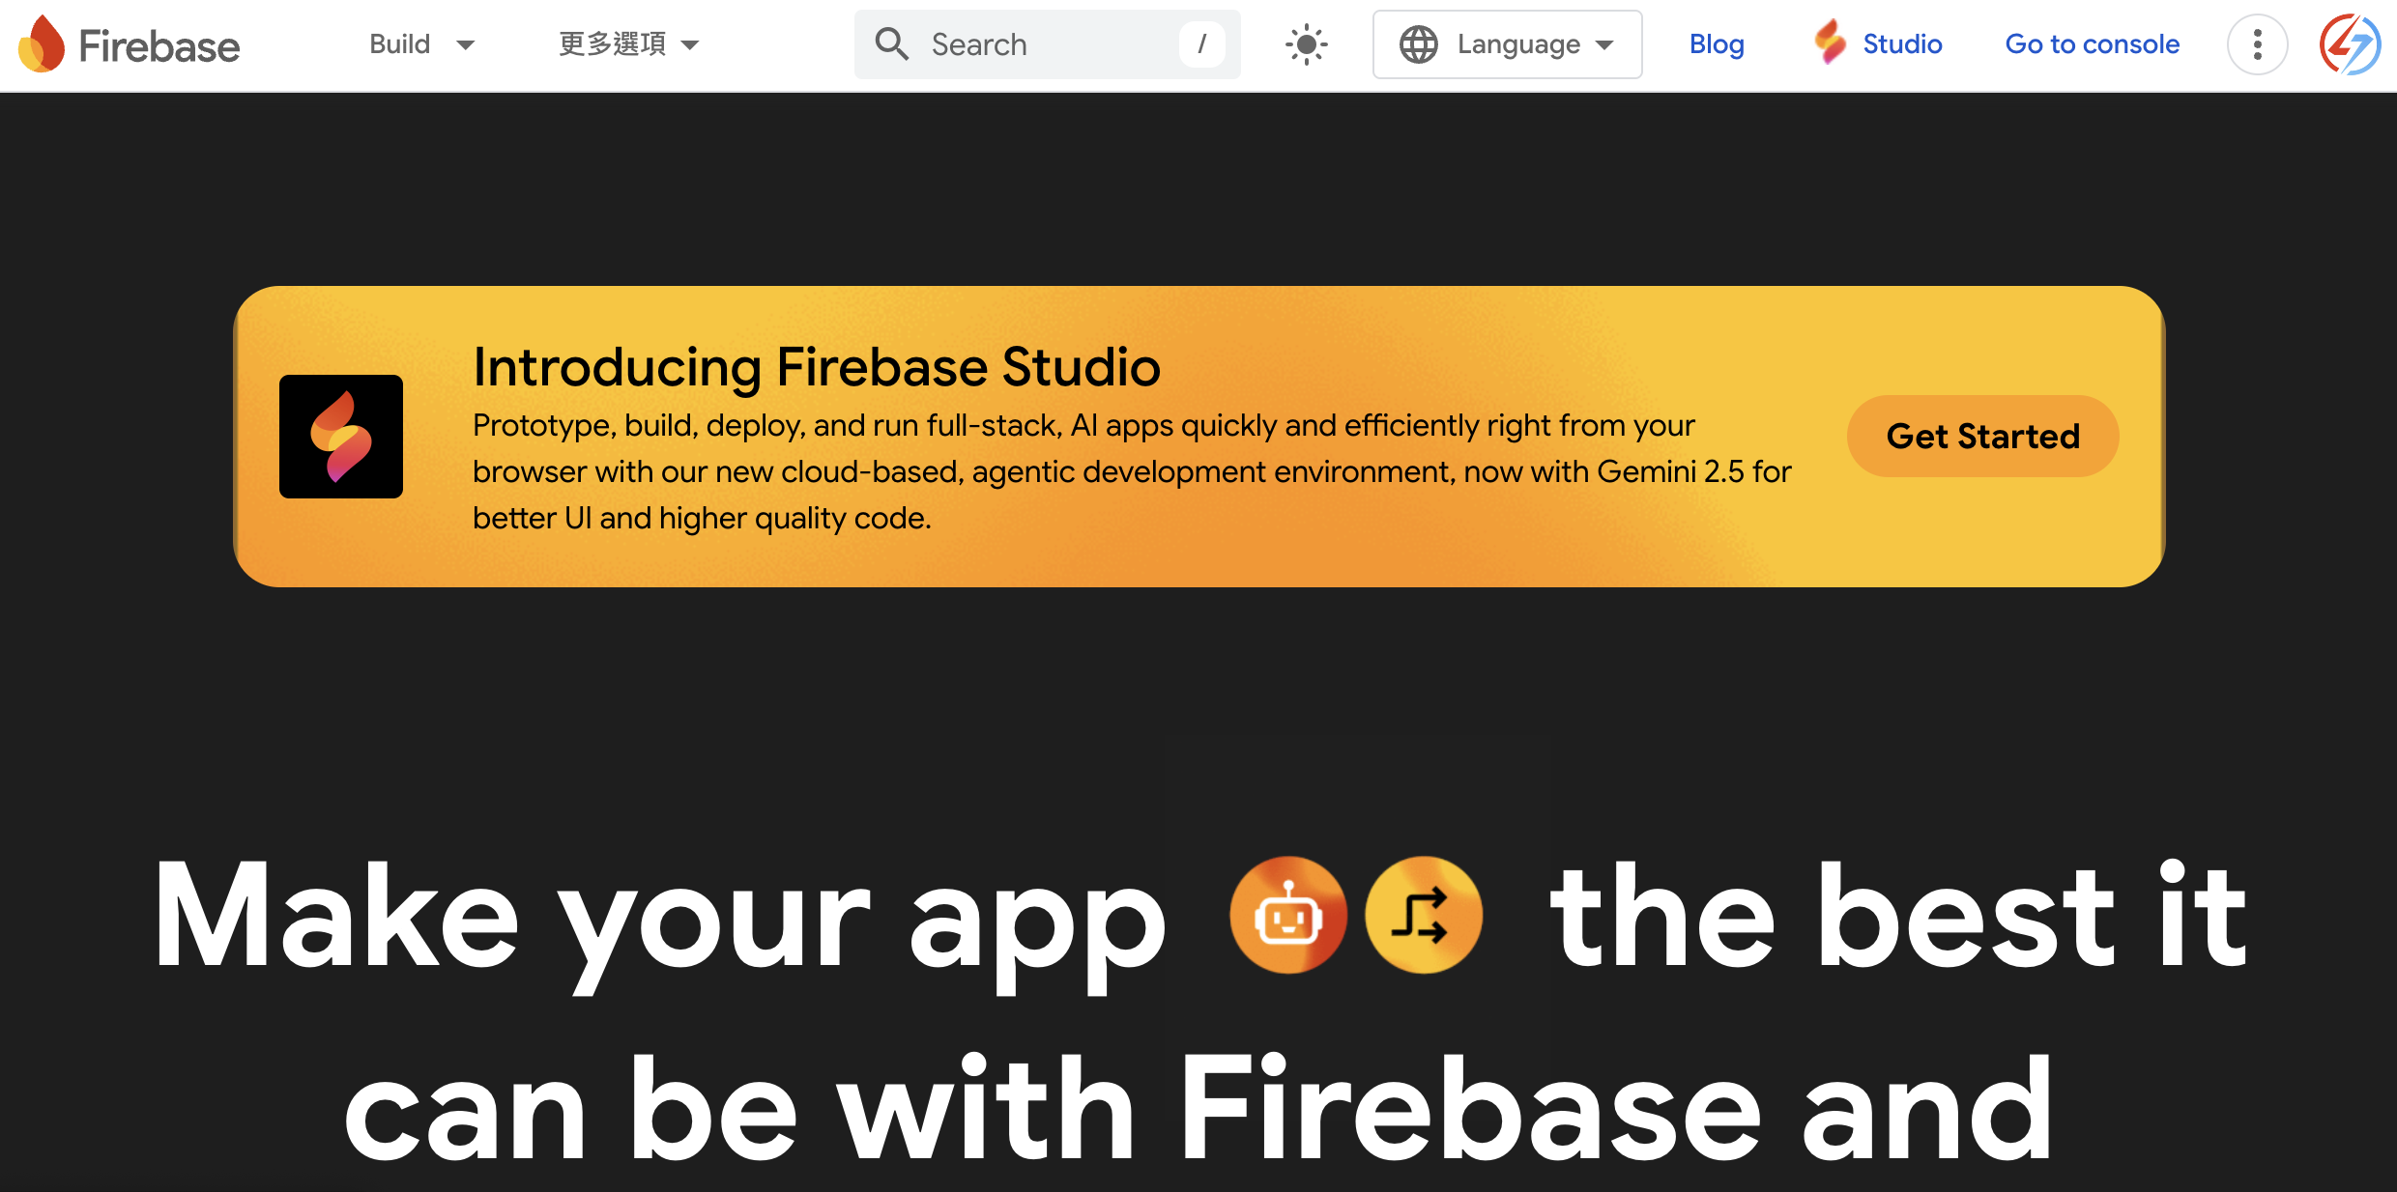The width and height of the screenshot is (2397, 1192).
Task: Expand the 更多選項 dropdown arrow
Action: [x=690, y=45]
